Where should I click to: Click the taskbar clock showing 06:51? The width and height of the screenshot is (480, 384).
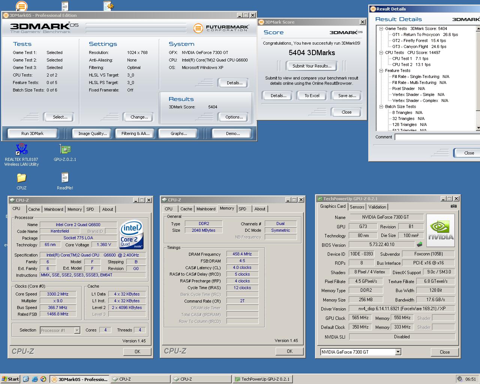click(471, 379)
